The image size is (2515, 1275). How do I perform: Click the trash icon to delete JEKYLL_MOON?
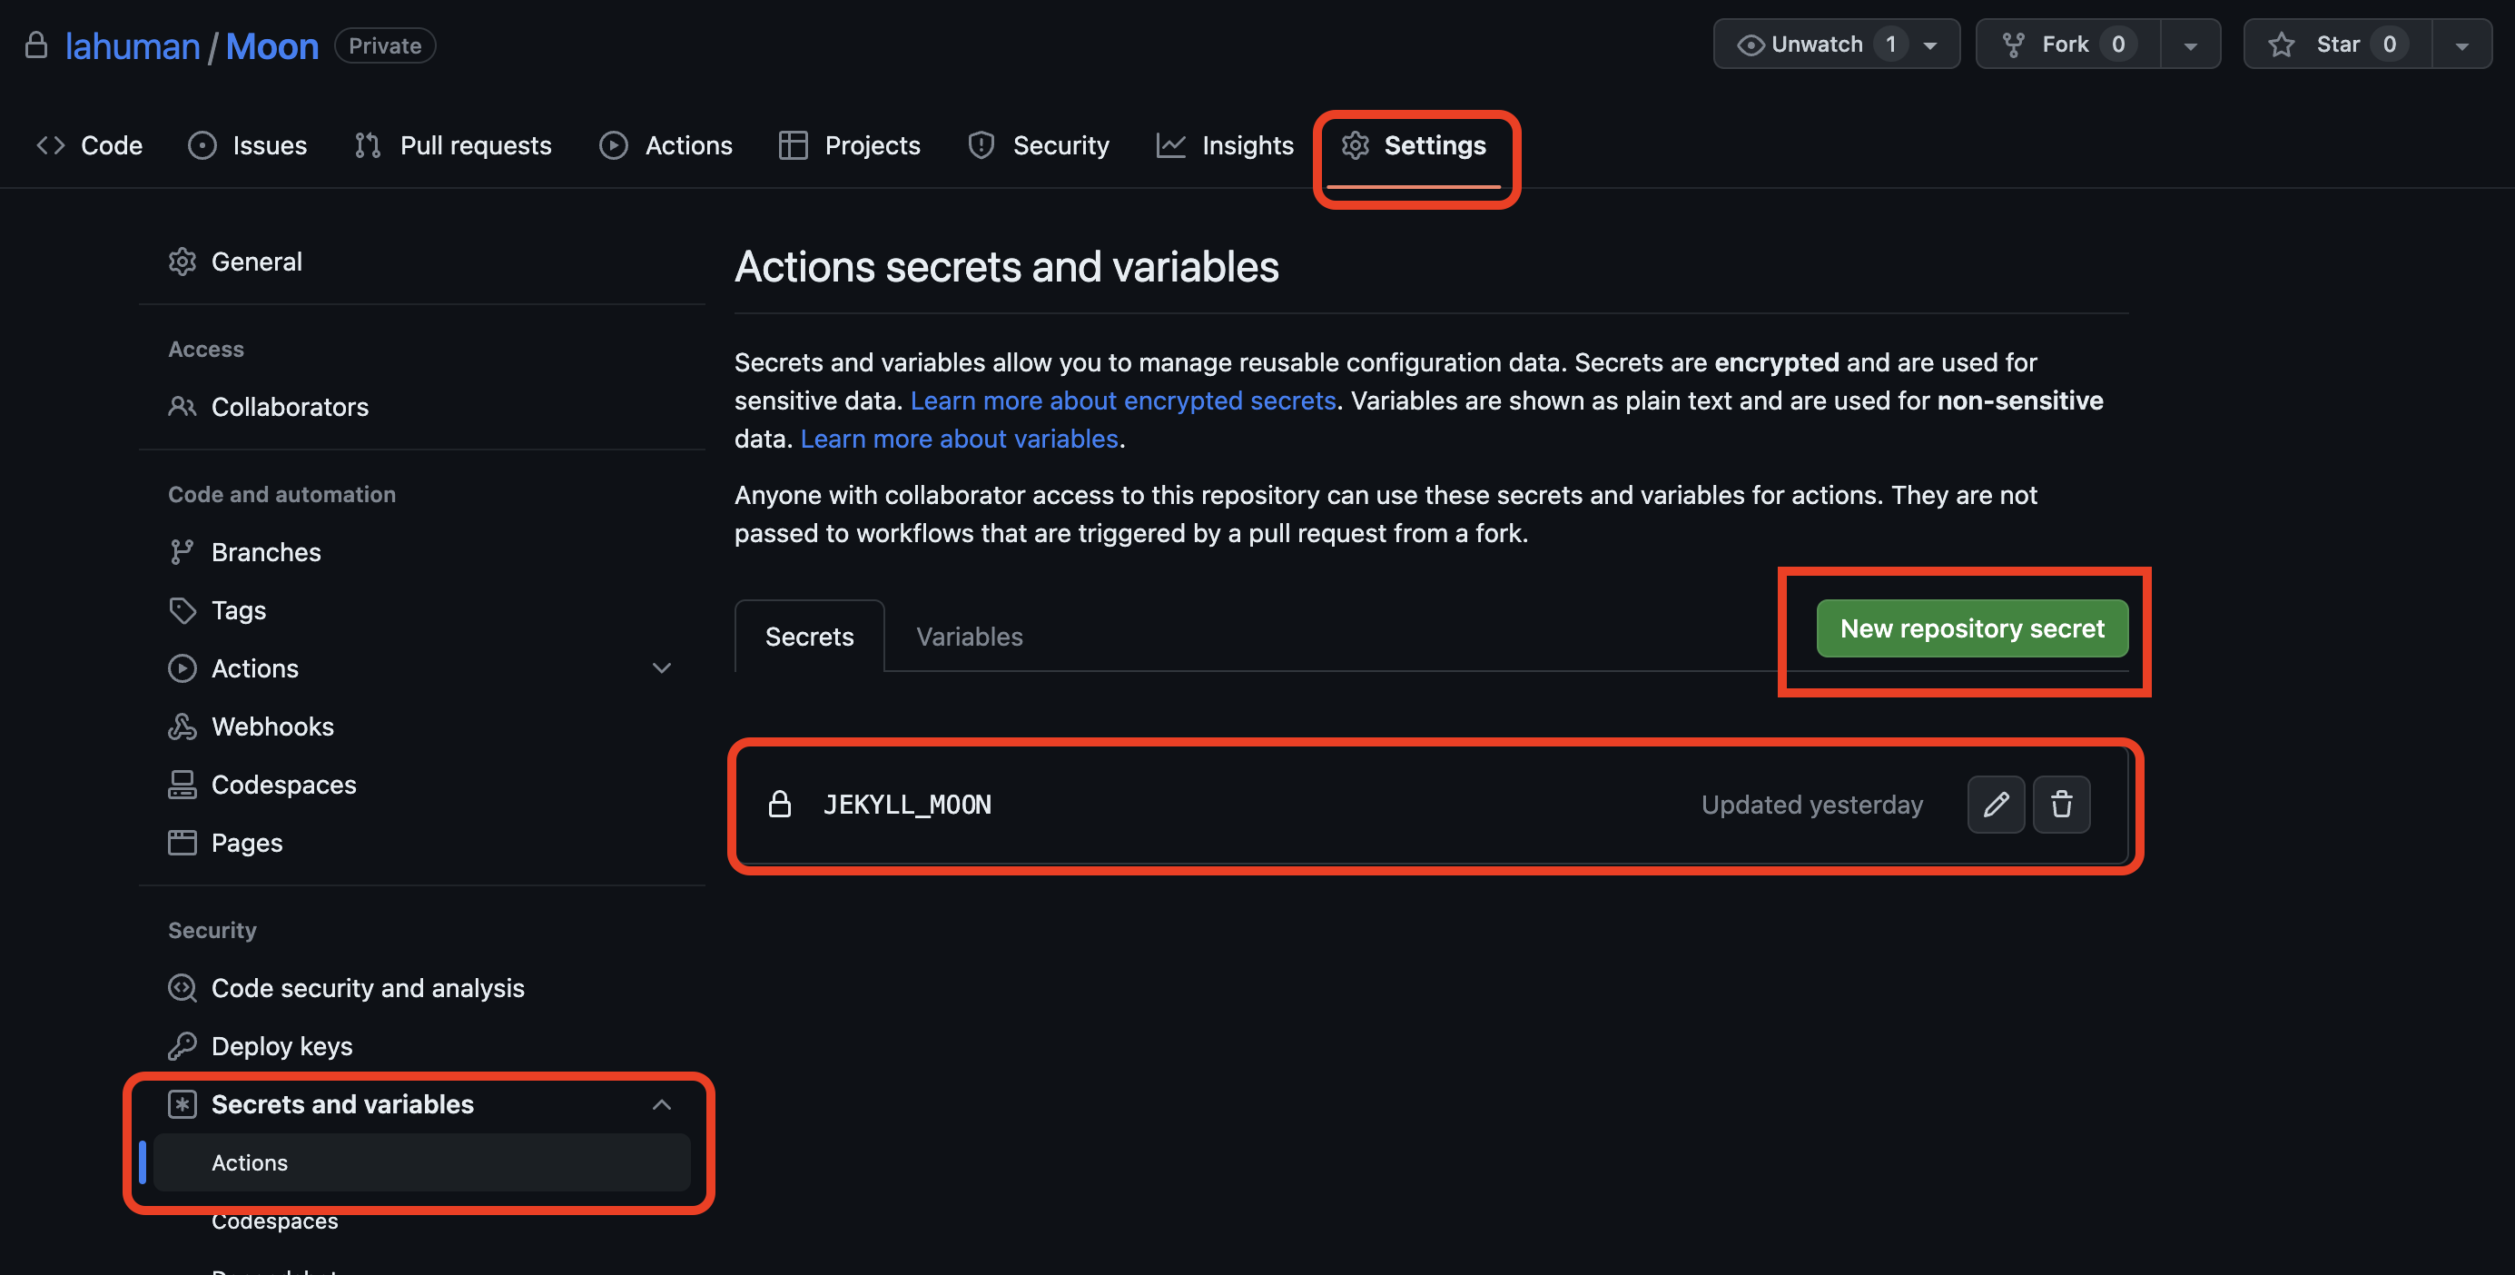pos(2060,805)
